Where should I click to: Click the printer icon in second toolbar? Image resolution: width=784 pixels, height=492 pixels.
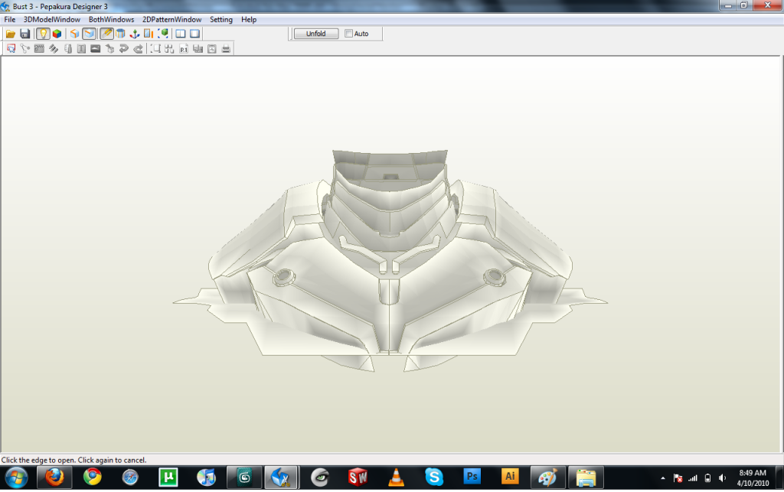(226, 49)
